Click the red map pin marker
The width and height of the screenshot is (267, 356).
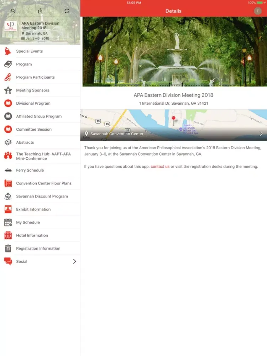pyautogui.click(x=173, y=120)
